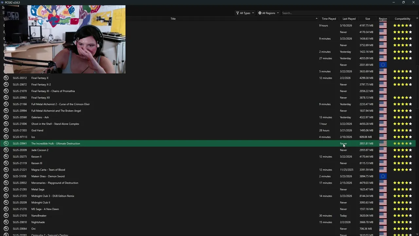Click serial code SCUS-97113
Screen dimensions: 419x236
point(20,137)
